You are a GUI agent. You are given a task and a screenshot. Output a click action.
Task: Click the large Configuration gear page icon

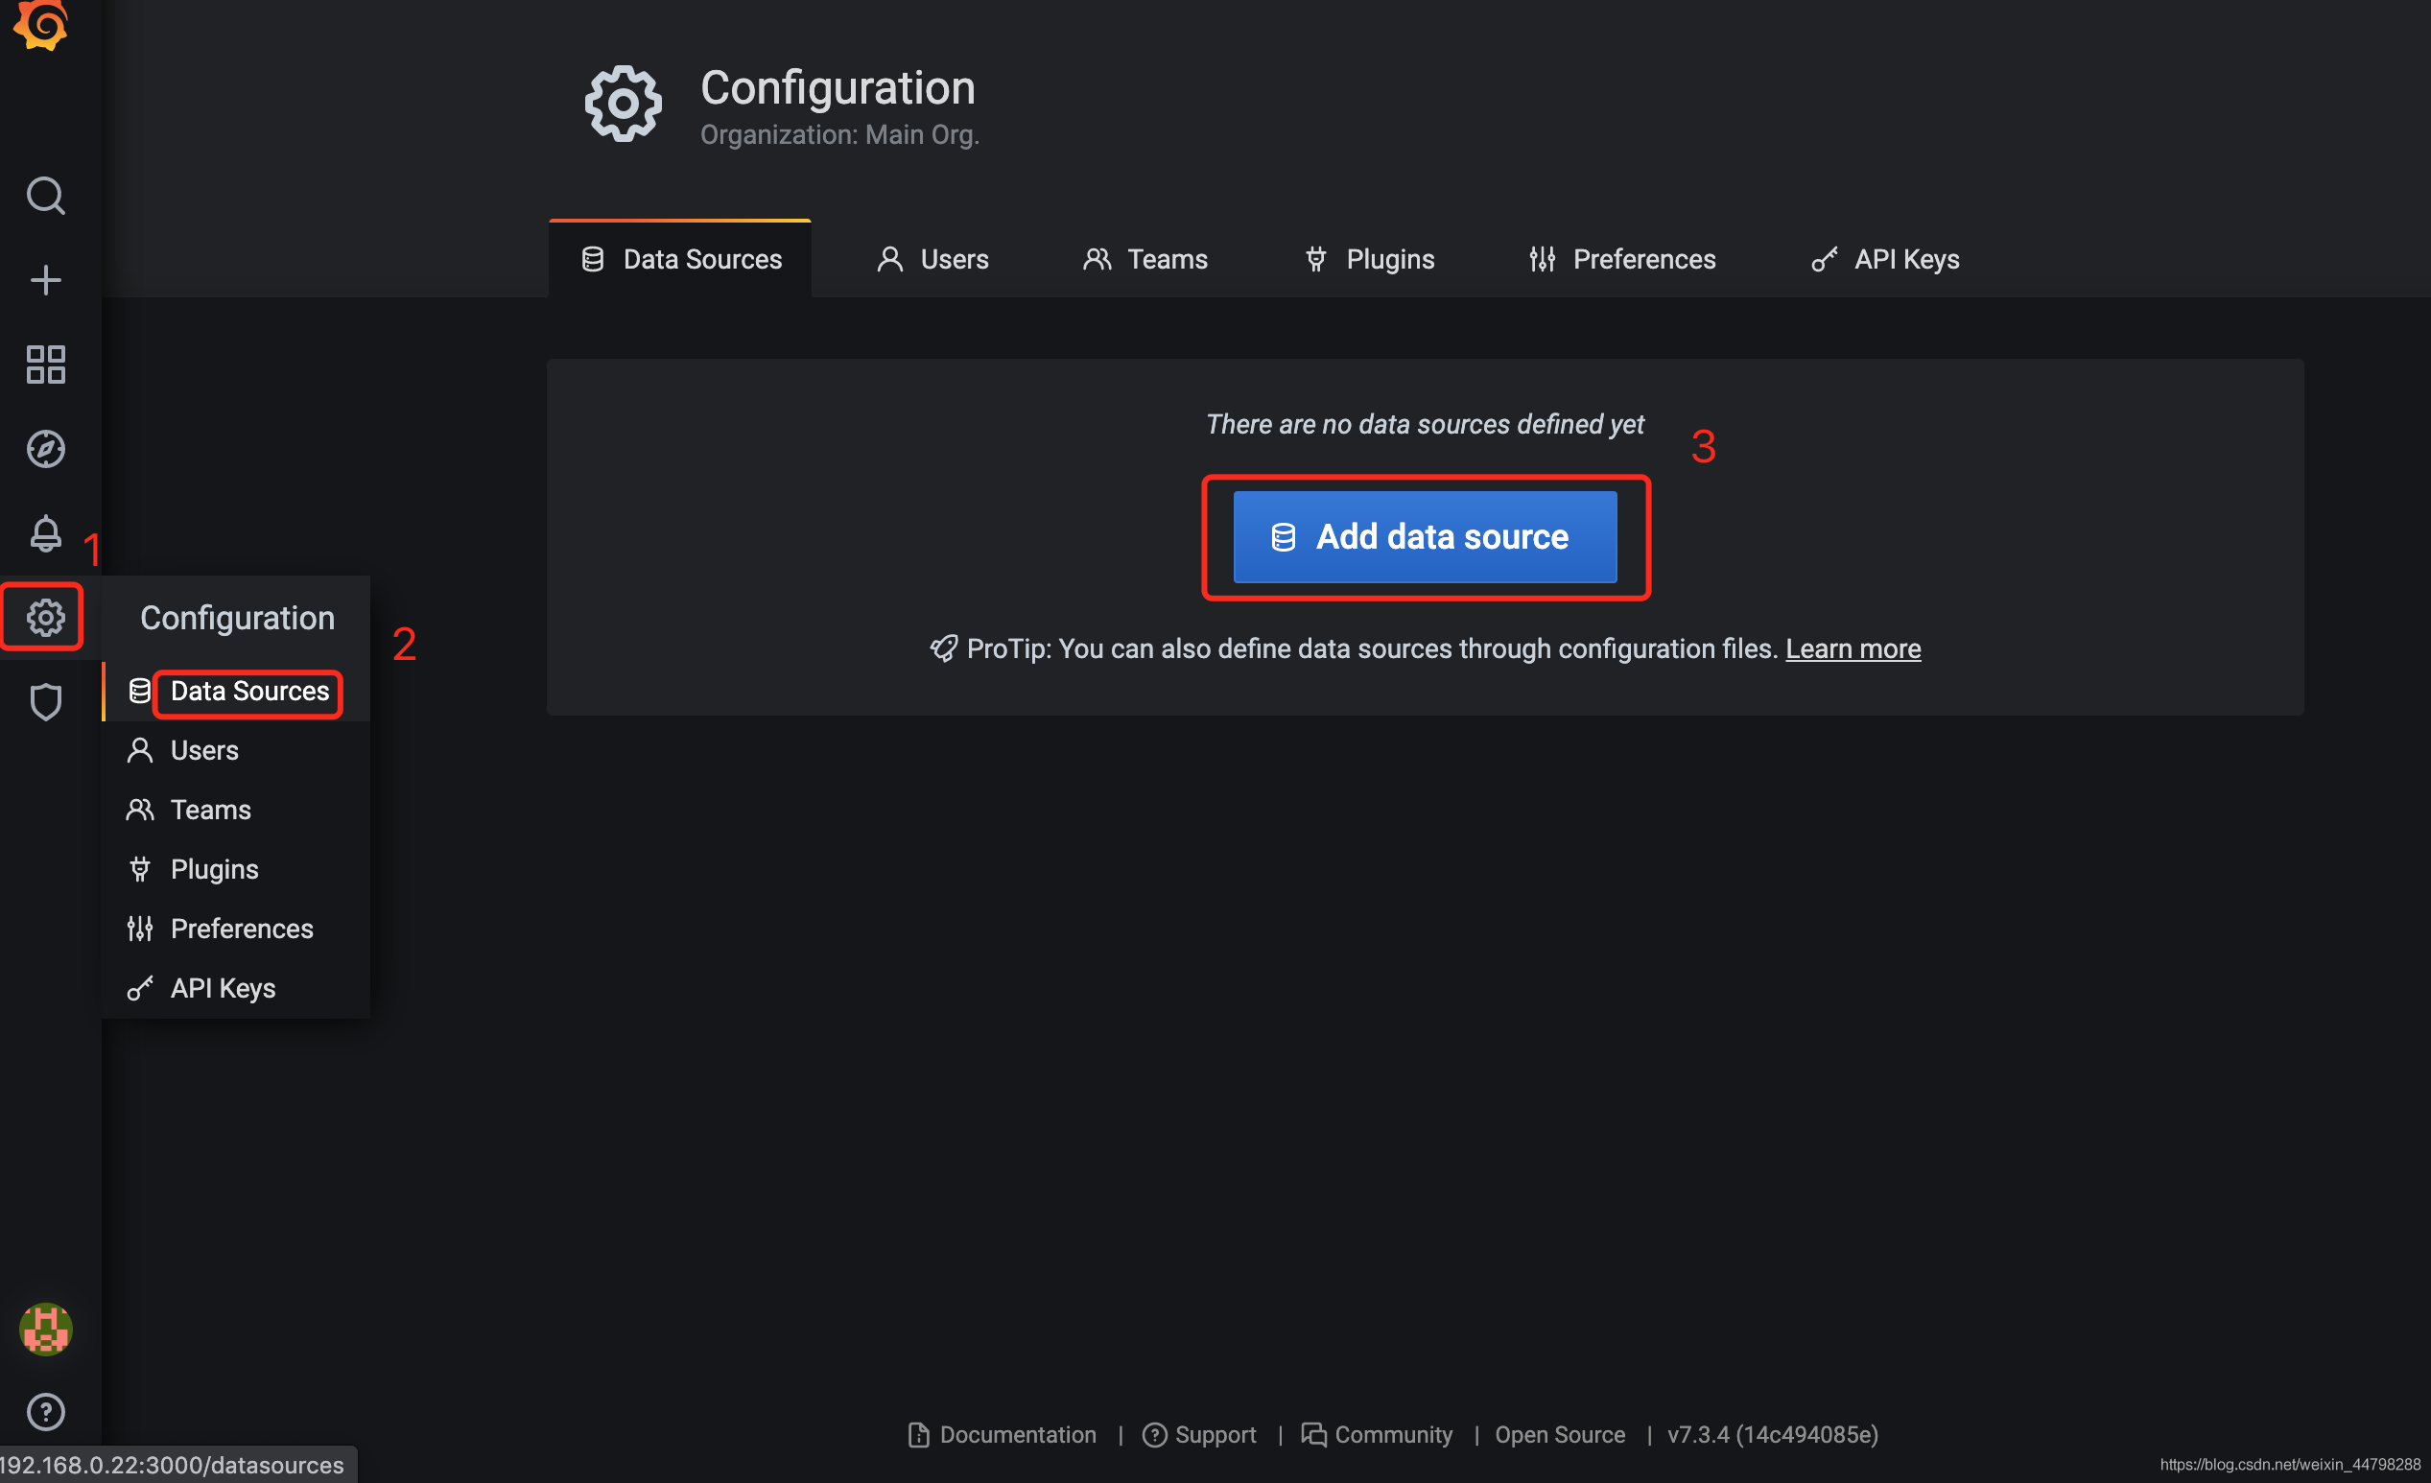(623, 104)
